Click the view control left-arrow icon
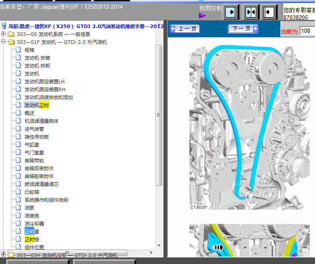The image size is (315, 264). 269,12
